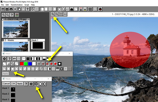This screenshot has width=158, height=102.
Task: Click the circular refresh arrows icon
Action: click(32, 9)
